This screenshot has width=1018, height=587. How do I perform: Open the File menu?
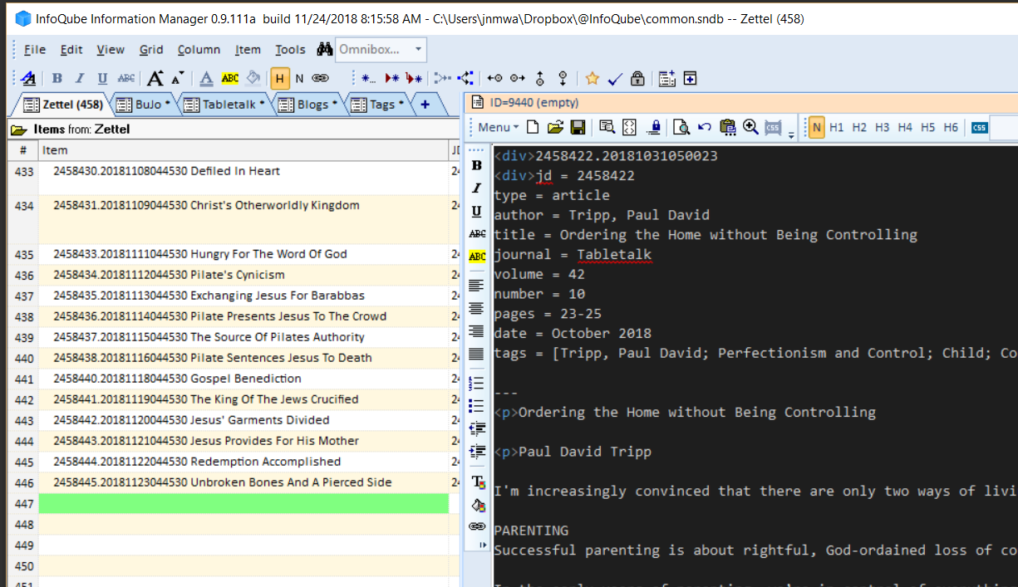(x=35, y=50)
